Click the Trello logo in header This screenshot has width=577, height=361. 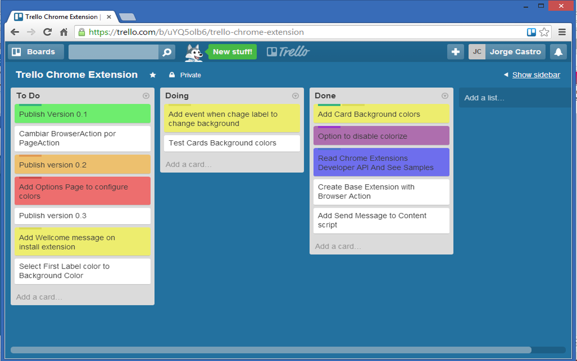pos(288,51)
